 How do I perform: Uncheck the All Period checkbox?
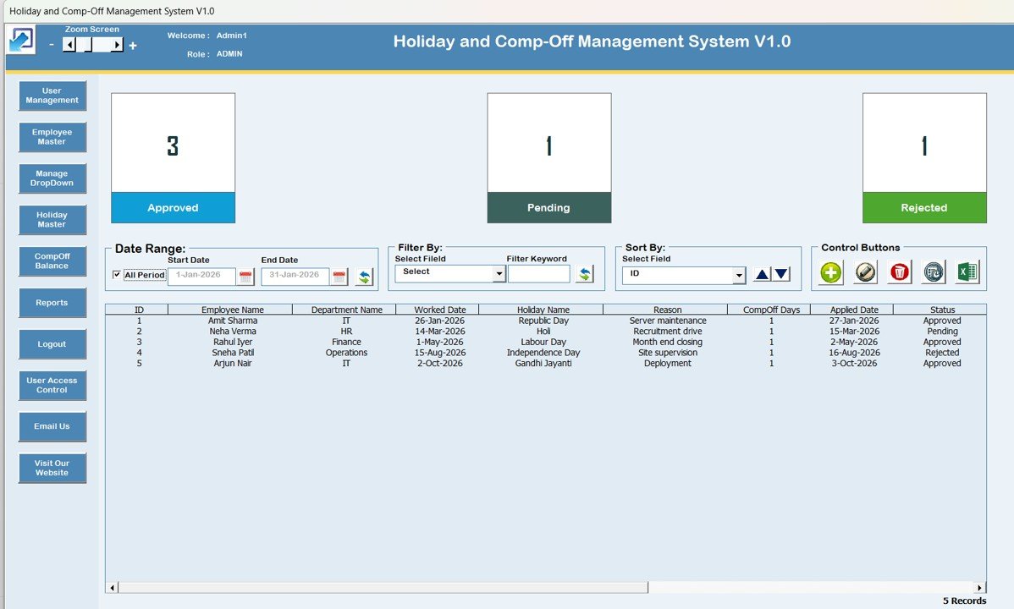118,275
